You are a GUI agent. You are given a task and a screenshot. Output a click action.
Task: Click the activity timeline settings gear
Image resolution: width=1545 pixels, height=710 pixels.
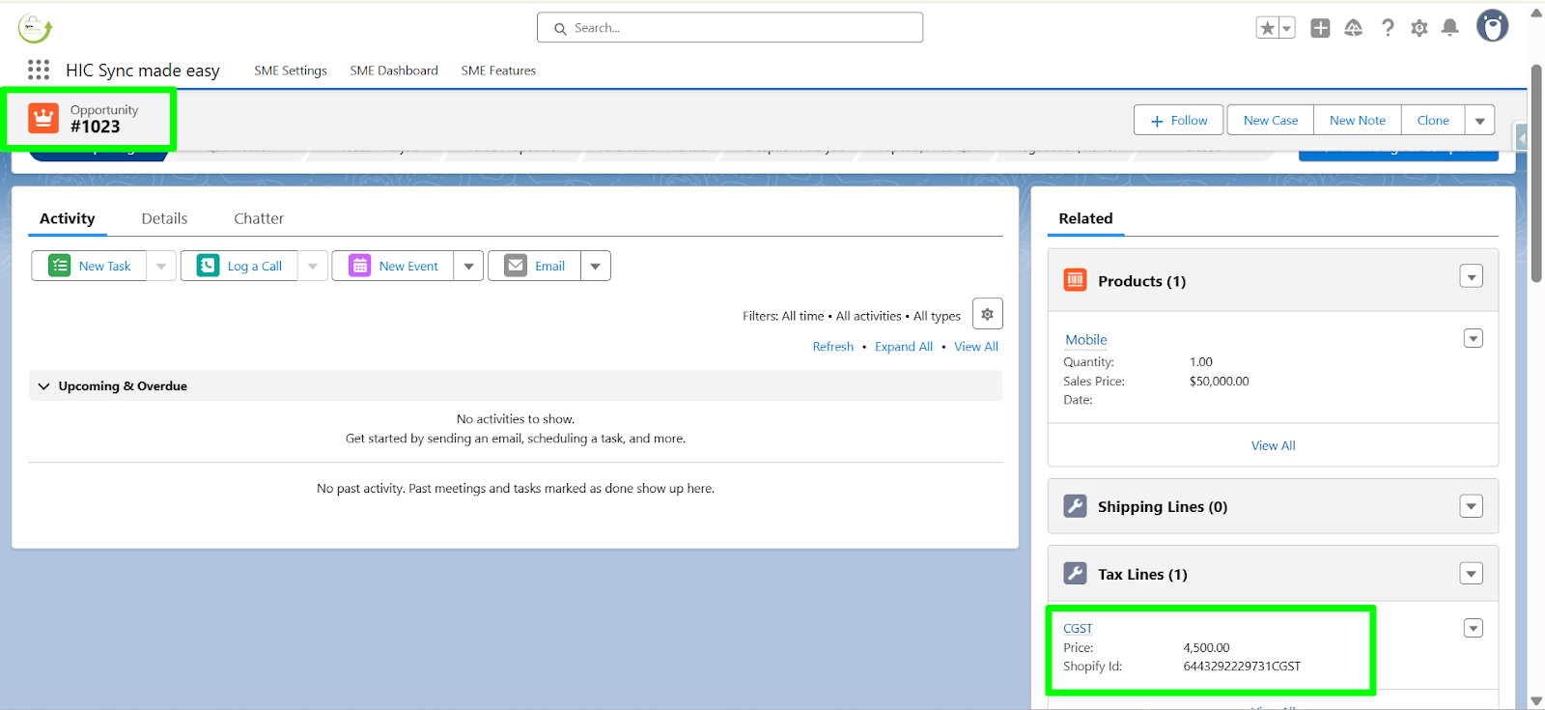(987, 314)
